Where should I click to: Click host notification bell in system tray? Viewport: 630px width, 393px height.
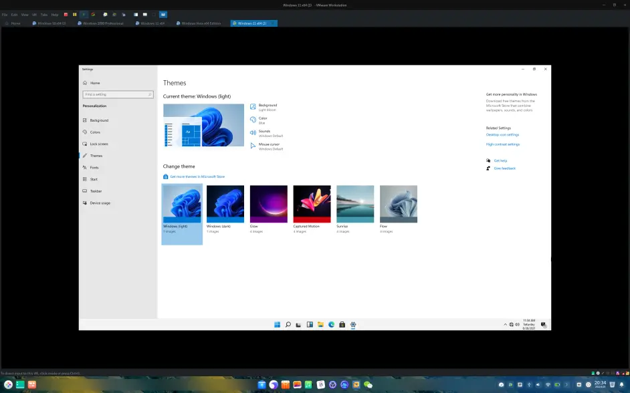[x=621, y=384]
